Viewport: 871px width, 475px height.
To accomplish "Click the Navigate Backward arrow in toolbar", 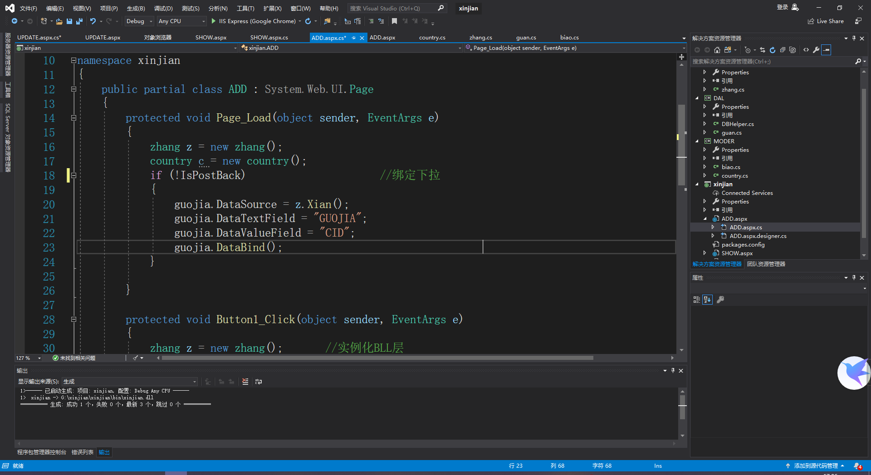I will (15, 21).
